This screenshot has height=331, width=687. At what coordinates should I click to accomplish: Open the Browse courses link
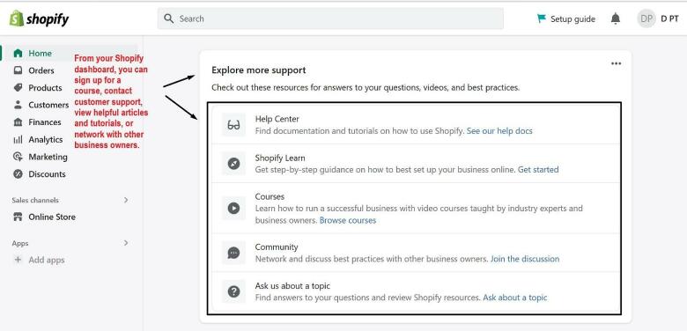348,221
